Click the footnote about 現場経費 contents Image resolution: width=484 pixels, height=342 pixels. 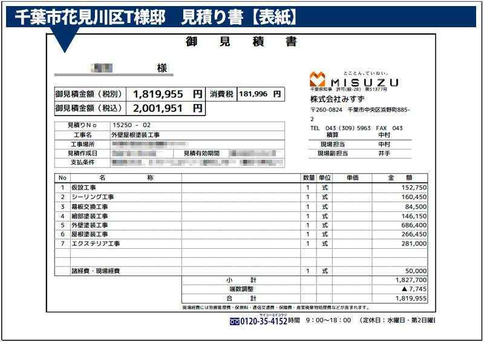276,307
